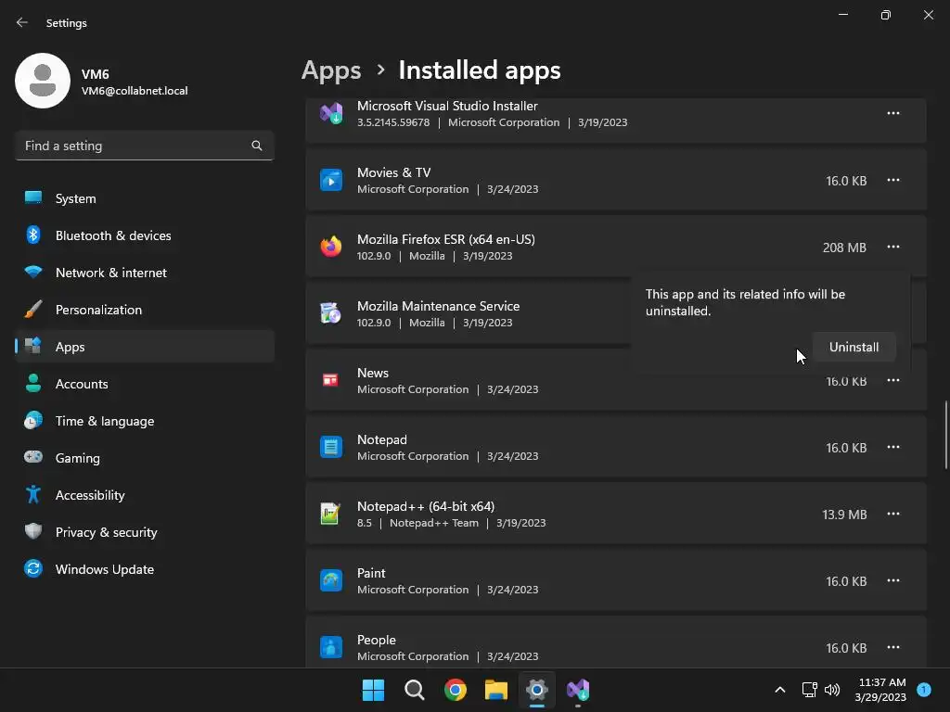The height and width of the screenshot is (712, 950).
Task: Click the installed apps list scrollbar
Action: [946, 434]
